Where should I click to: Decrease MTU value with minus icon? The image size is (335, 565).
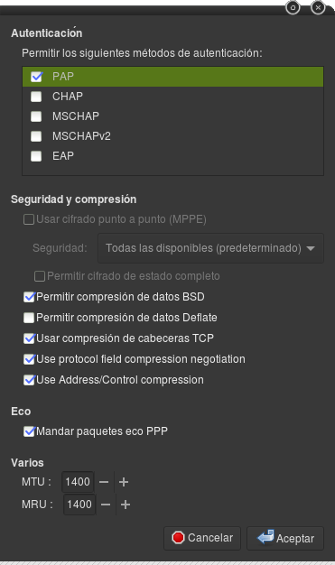click(x=104, y=482)
